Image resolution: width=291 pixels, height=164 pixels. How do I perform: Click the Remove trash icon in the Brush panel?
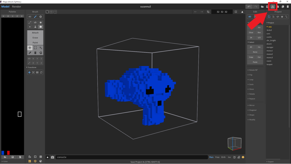pyautogui.click(x=35, y=53)
